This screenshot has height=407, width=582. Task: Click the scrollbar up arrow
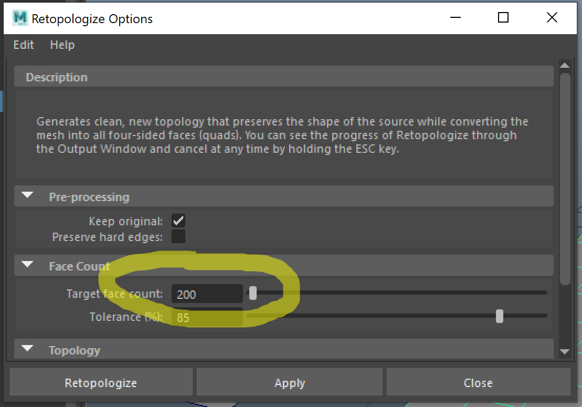565,65
